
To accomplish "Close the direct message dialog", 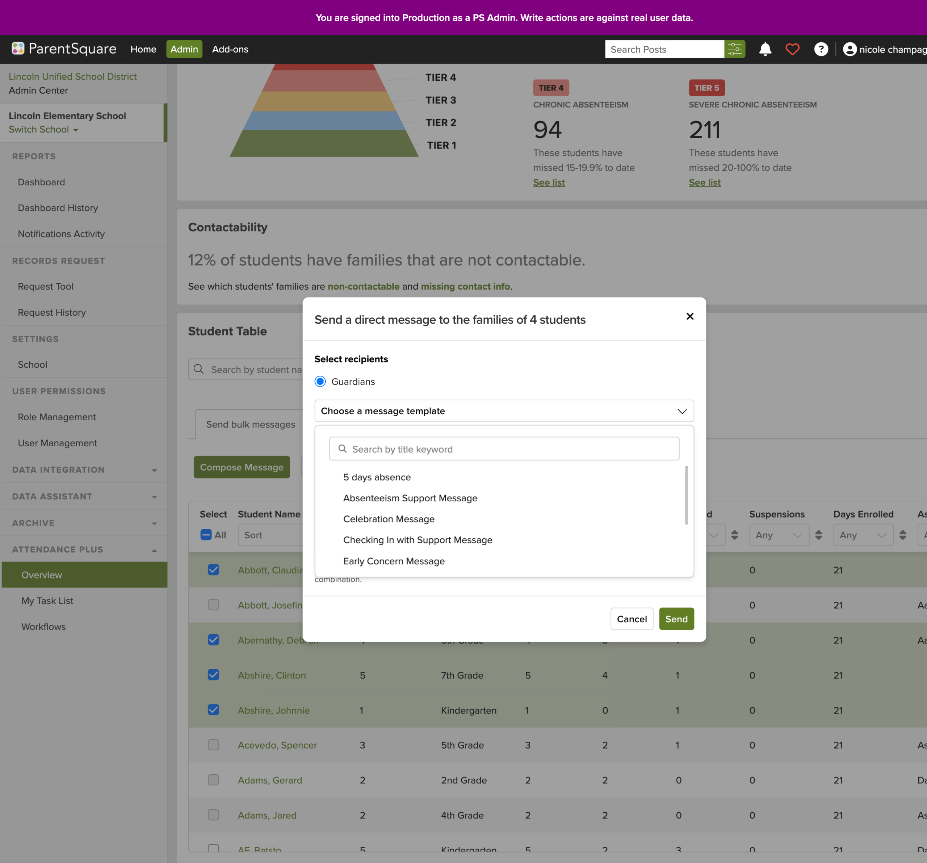I will (690, 316).
